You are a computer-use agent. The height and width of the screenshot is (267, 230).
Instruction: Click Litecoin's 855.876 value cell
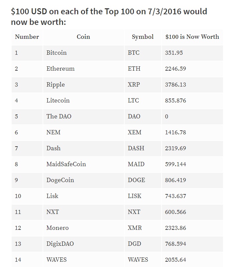pyautogui.click(x=192, y=100)
